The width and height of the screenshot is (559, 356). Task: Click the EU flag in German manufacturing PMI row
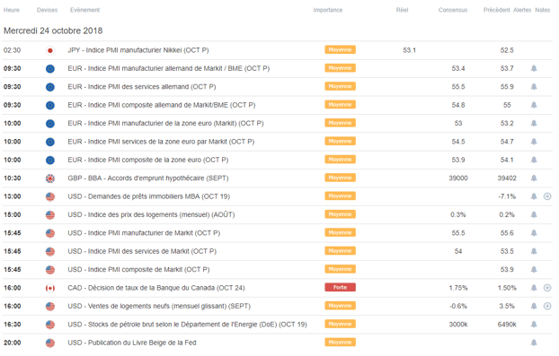point(50,69)
